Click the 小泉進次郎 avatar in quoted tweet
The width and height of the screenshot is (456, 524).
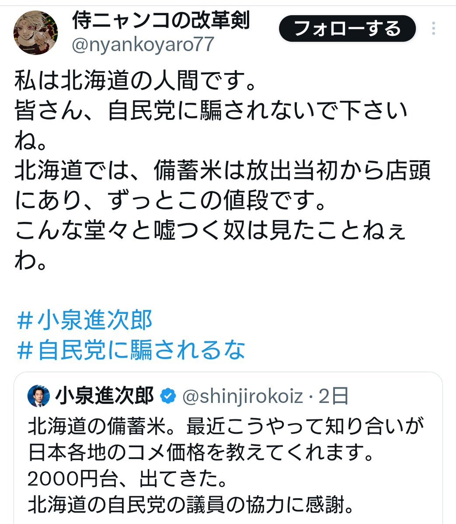point(39,396)
